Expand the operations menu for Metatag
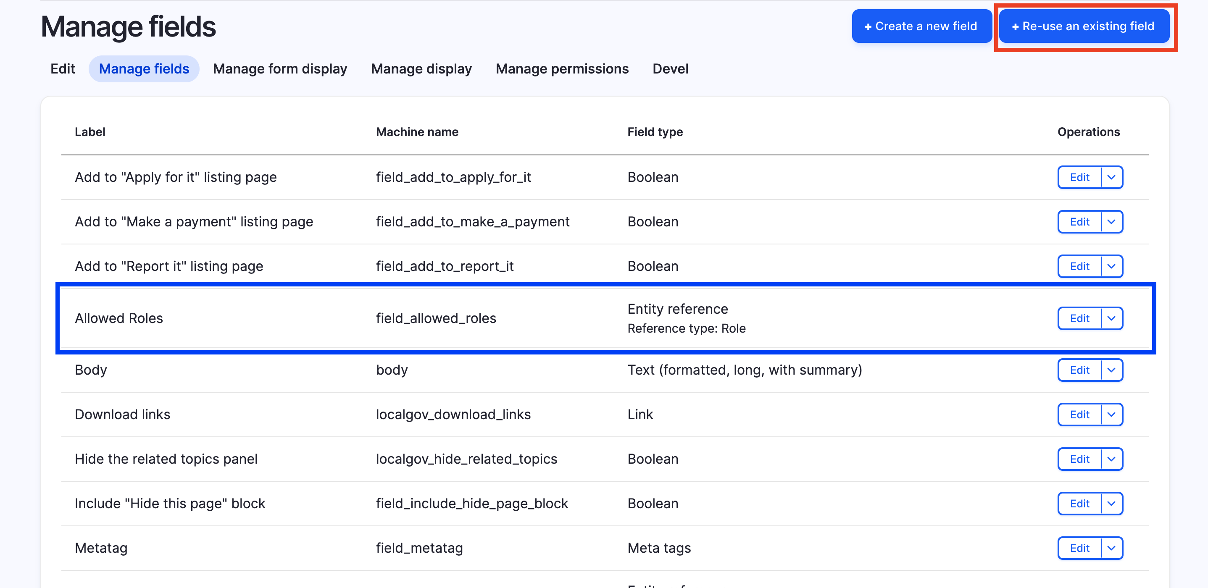 [1111, 548]
